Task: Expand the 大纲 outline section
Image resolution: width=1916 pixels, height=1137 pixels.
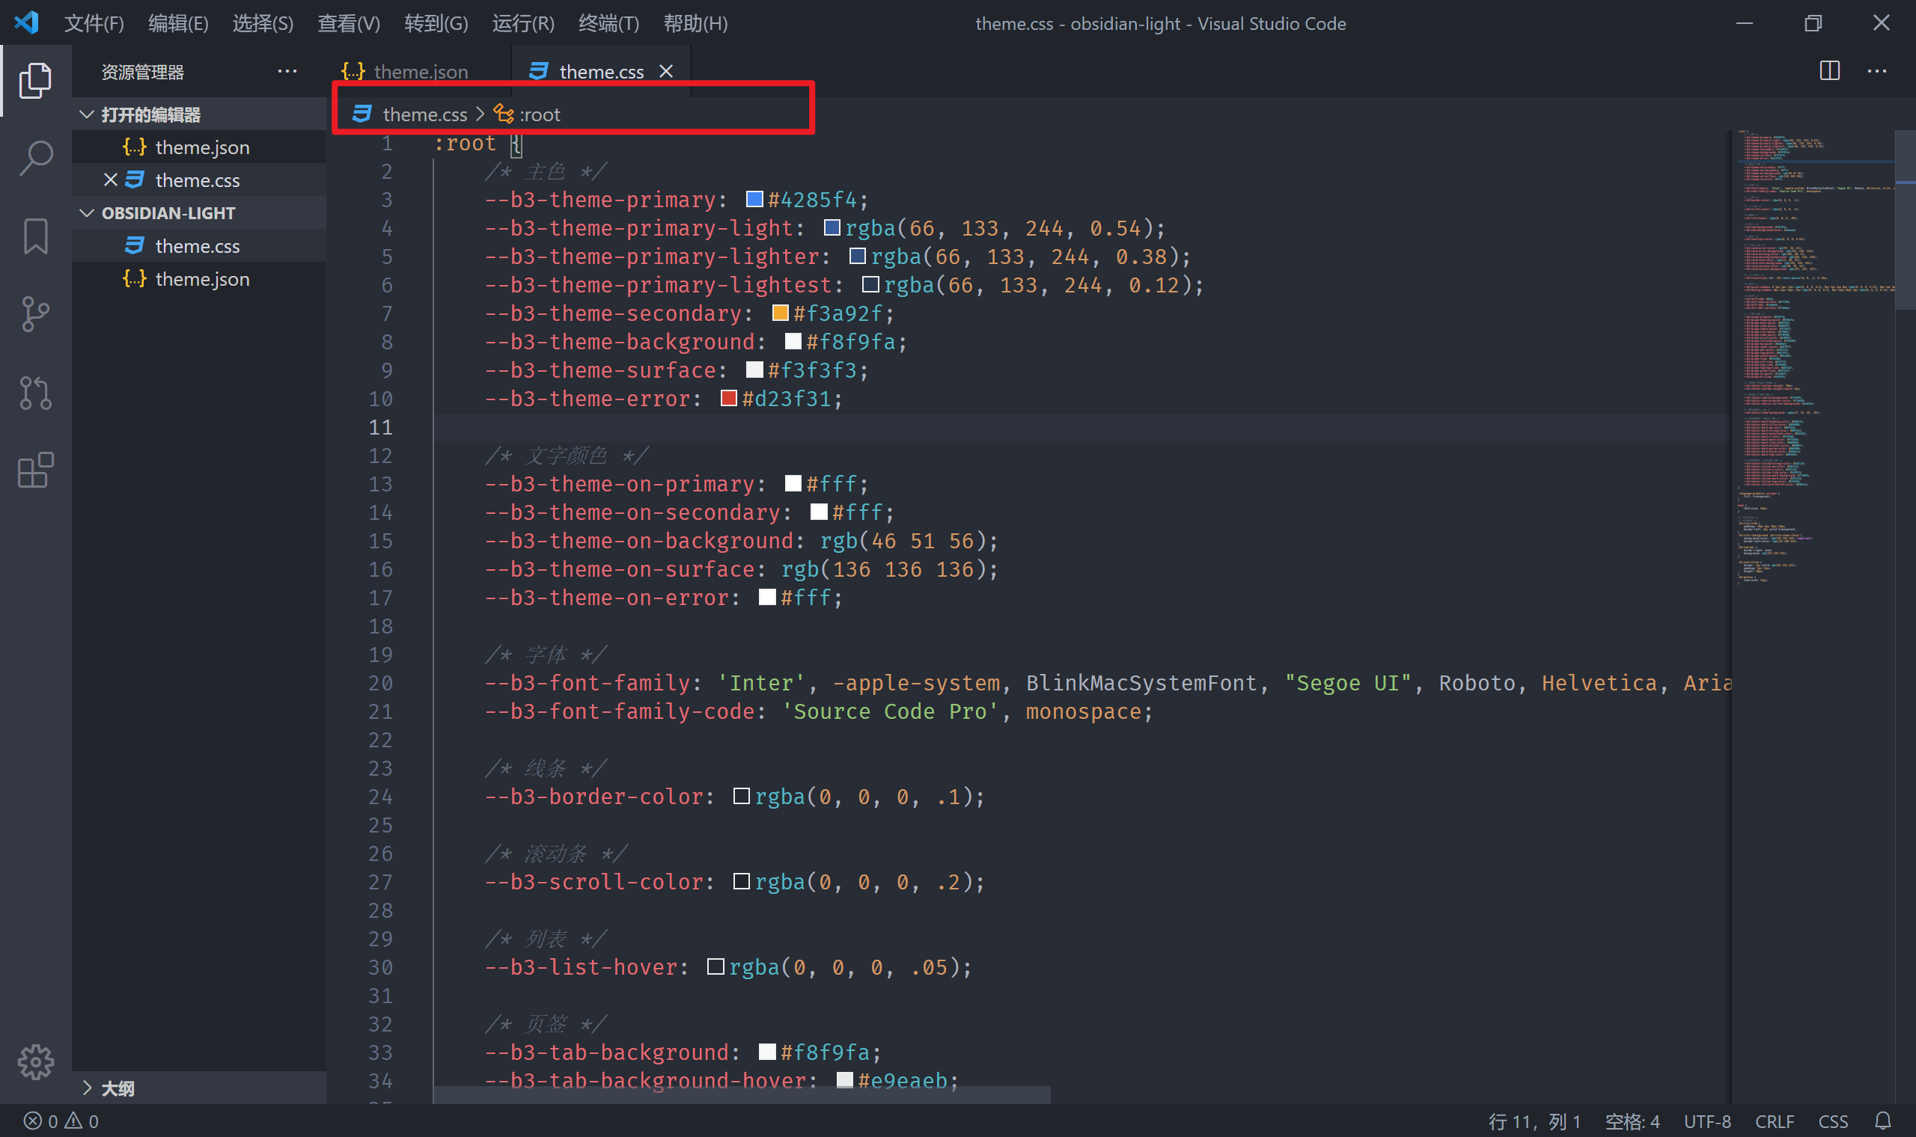Action: point(199,1088)
